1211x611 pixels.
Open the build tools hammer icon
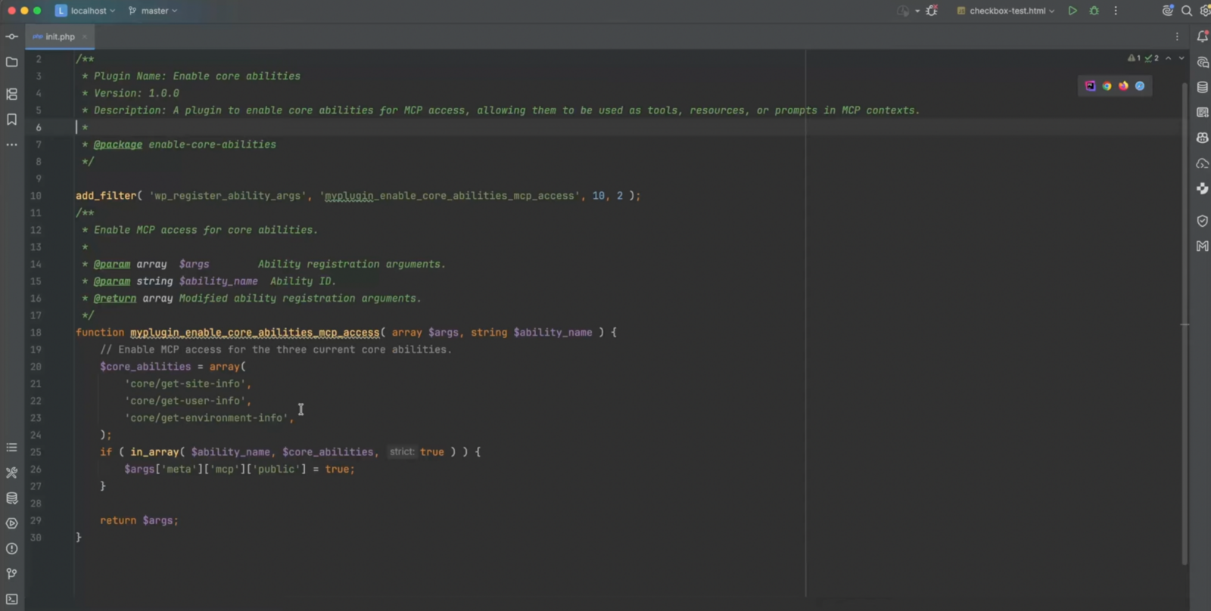point(11,473)
